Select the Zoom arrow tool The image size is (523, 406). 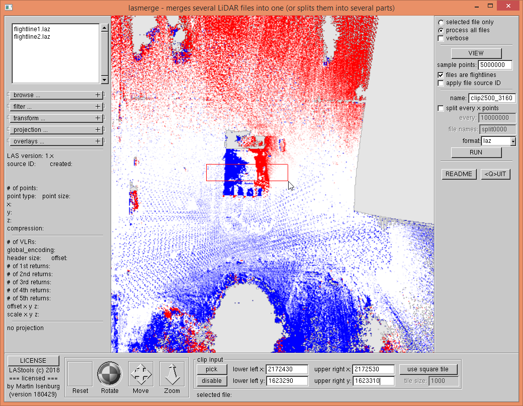pos(171,374)
